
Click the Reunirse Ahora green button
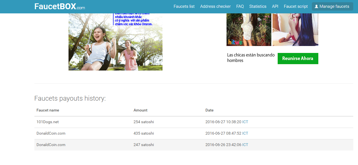tap(298, 59)
